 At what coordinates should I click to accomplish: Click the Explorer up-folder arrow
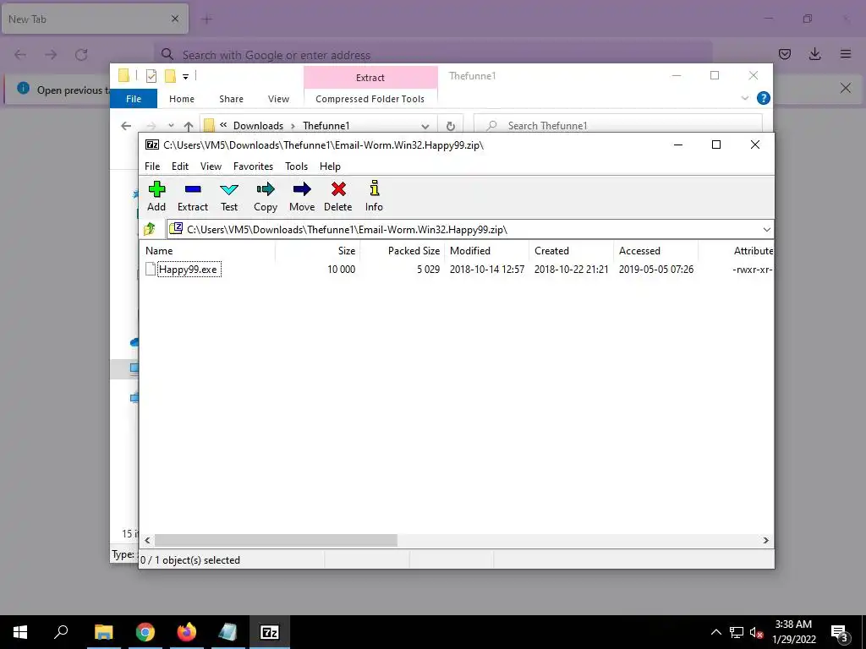(189, 126)
